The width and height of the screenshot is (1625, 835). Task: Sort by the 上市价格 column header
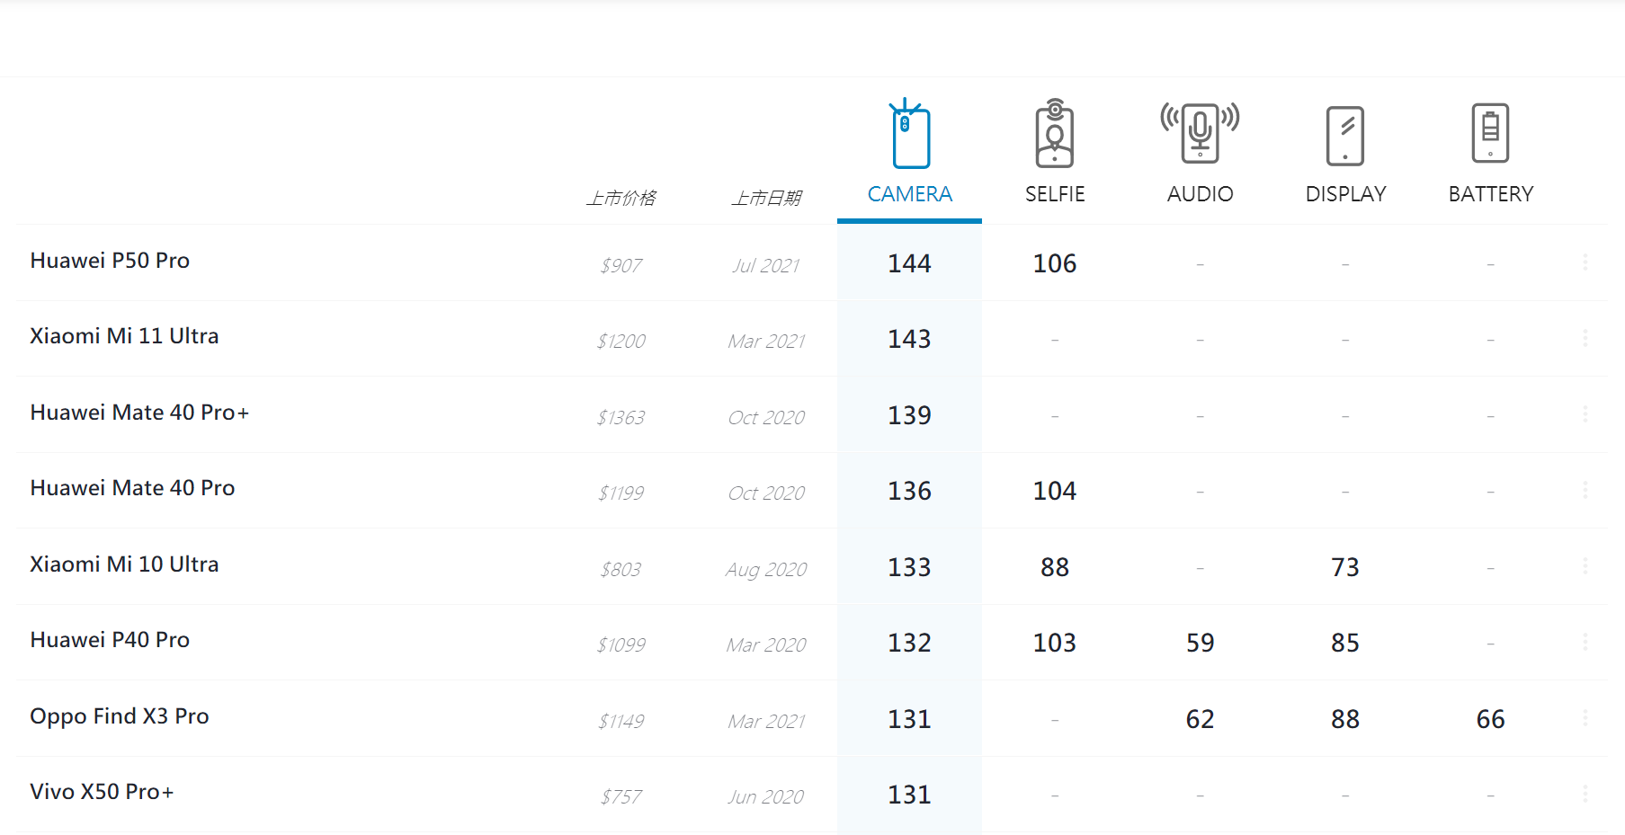[x=621, y=198]
